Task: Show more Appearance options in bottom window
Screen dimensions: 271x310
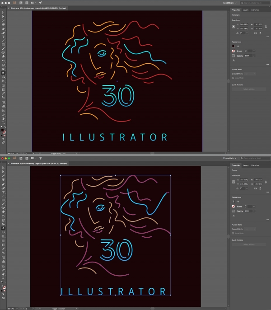Action: click(x=267, y=220)
